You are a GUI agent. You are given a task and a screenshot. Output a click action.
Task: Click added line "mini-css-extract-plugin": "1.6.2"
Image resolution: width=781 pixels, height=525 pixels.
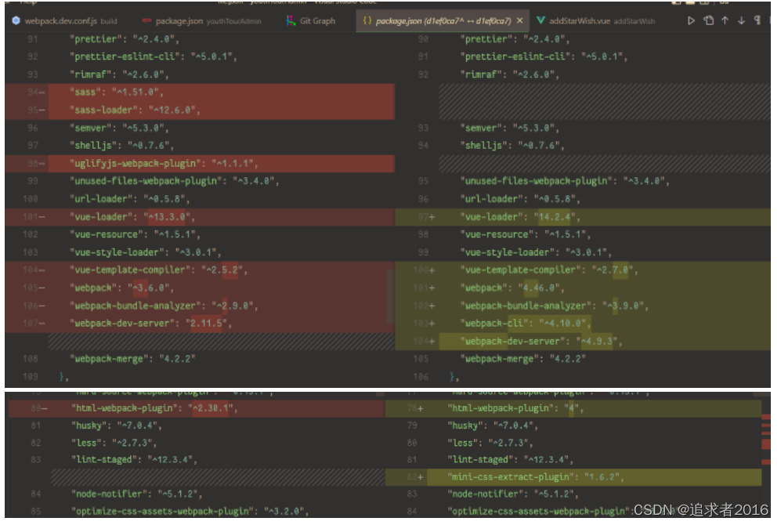(x=536, y=477)
